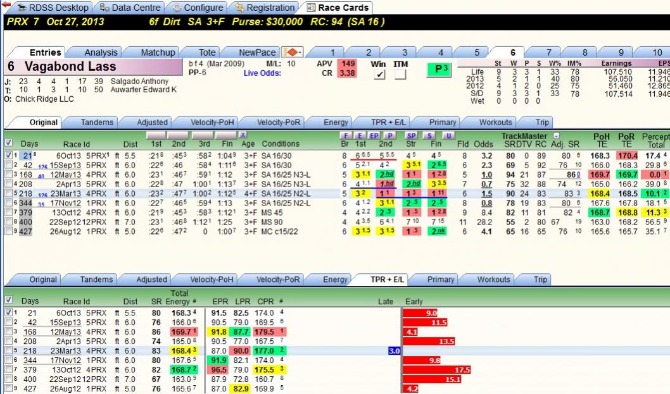Image resolution: width=670 pixels, height=394 pixels.
Task: Click the E running-style button
Action: [x=360, y=135]
